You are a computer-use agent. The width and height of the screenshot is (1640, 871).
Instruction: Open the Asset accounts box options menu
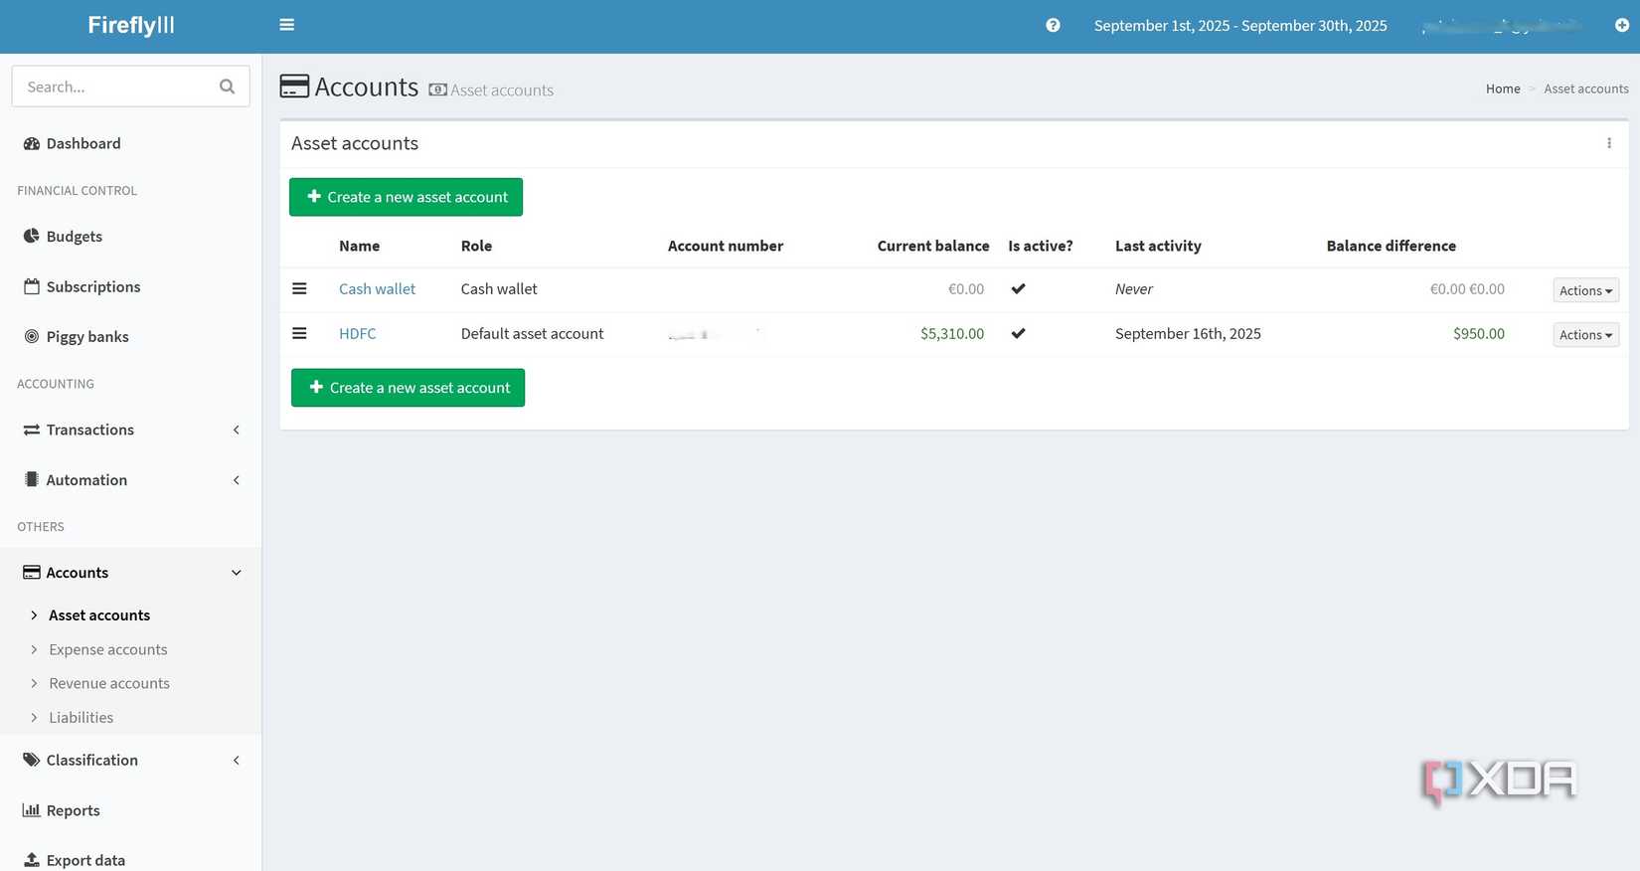(x=1609, y=143)
